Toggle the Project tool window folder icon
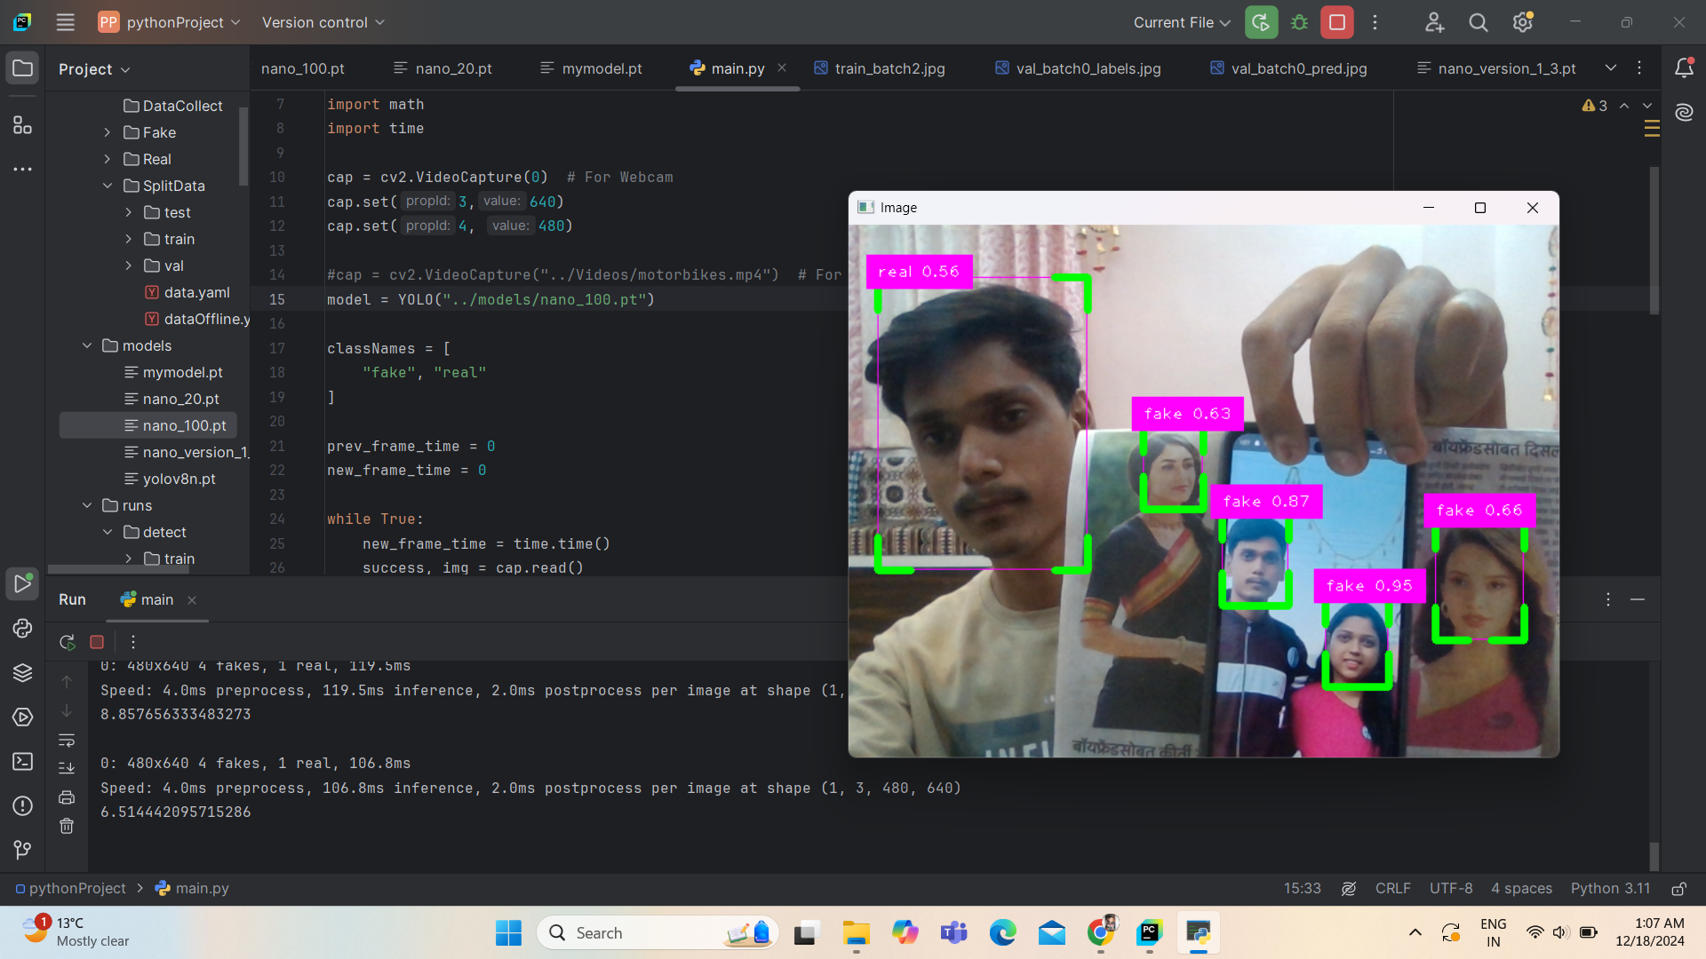This screenshot has width=1706, height=959. pos(22,67)
